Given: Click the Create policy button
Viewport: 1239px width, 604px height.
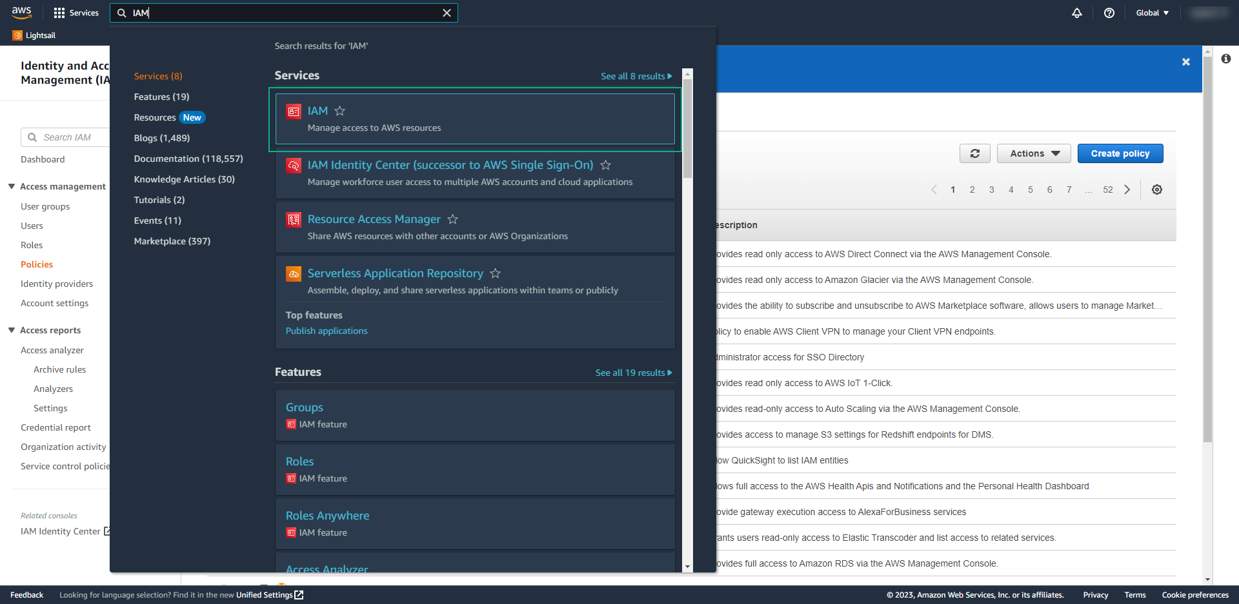Looking at the screenshot, I should (1120, 153).
